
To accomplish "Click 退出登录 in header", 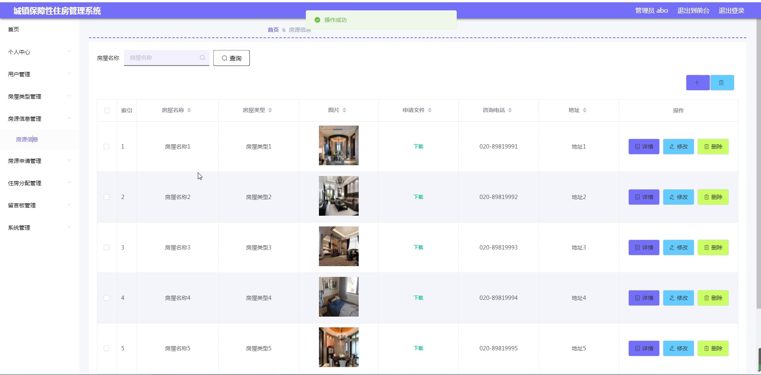I will tap(731, 11).
